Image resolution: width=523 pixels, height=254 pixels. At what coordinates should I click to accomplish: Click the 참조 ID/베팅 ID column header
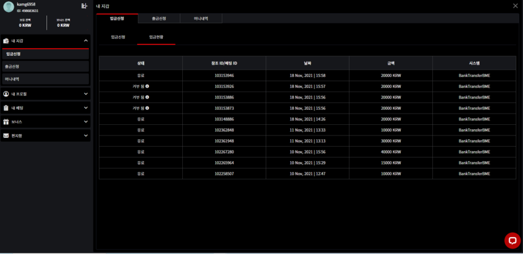pyautogui.click(x=224, y=63)
